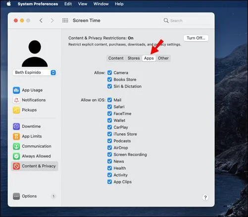Click the Notifications bell icon
The image size is (248, 217).
tap(16, 100)
